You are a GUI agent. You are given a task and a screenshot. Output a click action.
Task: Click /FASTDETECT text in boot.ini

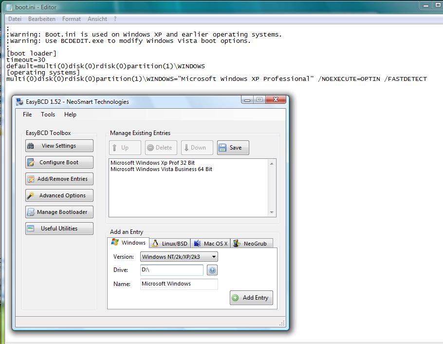(x=406, y=79)
